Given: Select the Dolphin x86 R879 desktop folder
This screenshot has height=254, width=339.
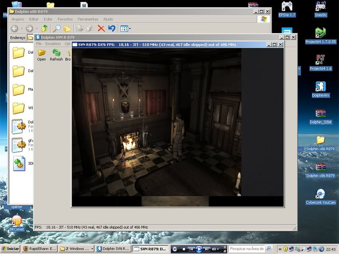Looking at the screenshot, I should tap(321, 143).
